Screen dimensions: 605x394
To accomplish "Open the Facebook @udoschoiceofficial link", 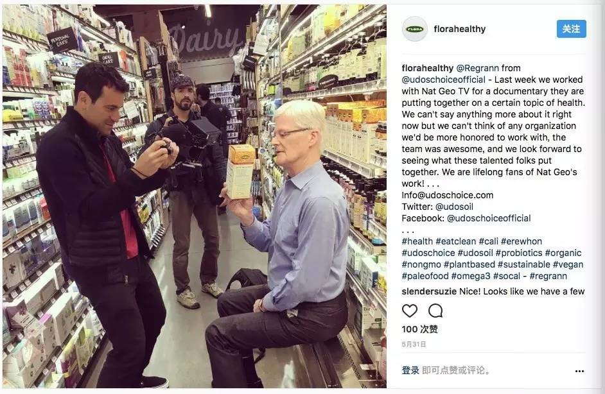I will coord(489,218).
